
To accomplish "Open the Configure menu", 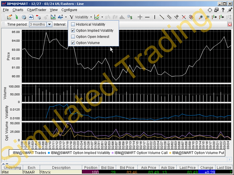I will pyautogui.click(x=69, y=10).
